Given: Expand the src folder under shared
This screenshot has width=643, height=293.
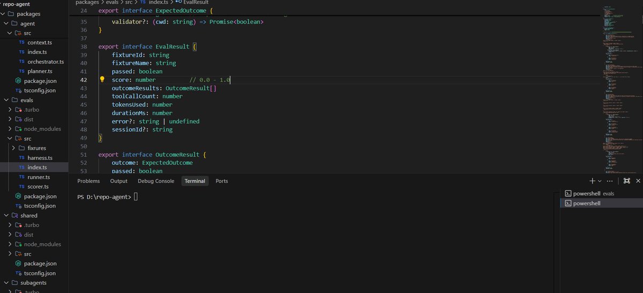Looking at the screenshot, I should [10, 254].
